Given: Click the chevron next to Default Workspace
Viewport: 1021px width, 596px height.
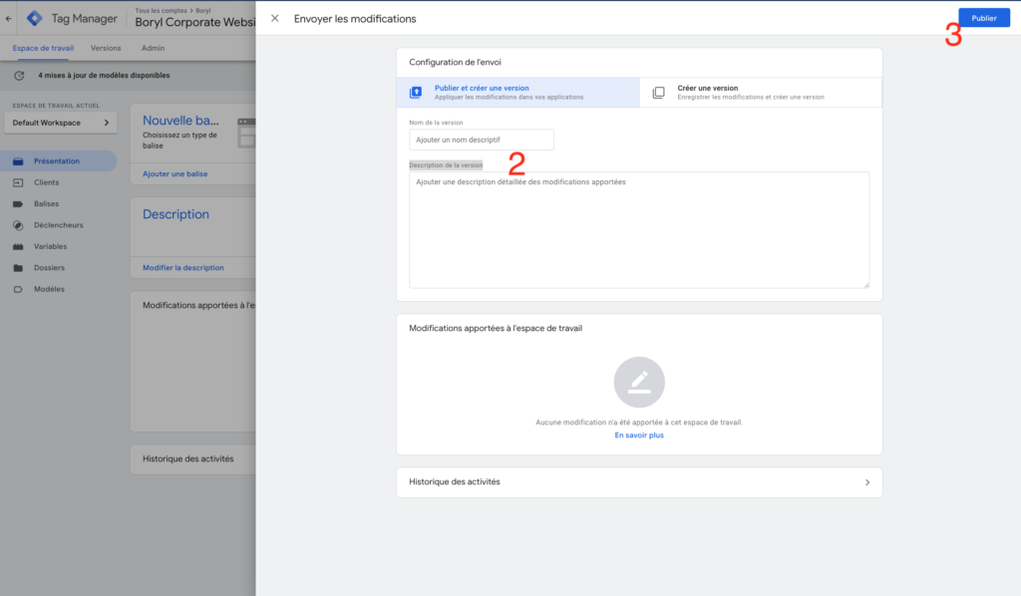Looking at the screenshot, I should [x=107, y=123].
